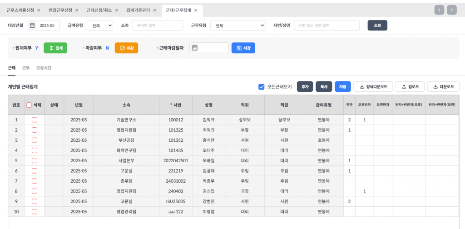Viewport: 465px width, 229px height.
Task: Click employee number aaa122
Action: coord(176,211)
